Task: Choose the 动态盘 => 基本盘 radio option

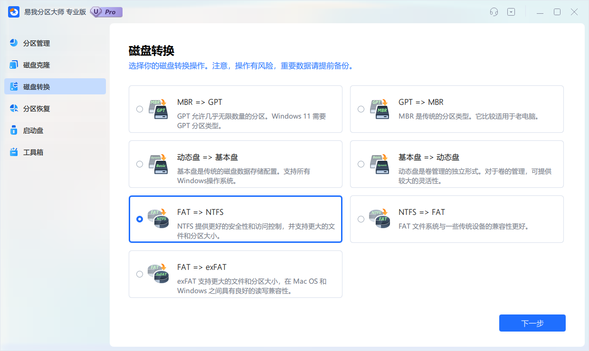Action: (139, 164)
